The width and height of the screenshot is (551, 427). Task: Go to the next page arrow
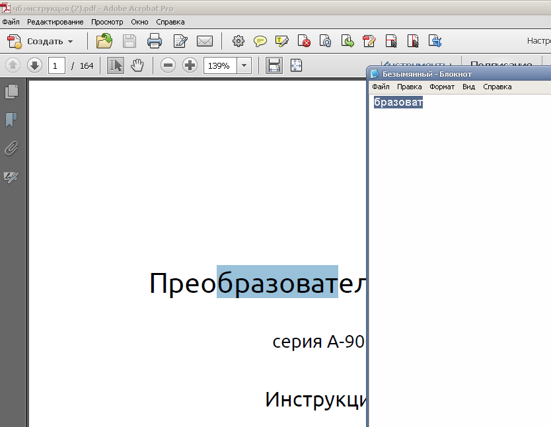point(34,65)
